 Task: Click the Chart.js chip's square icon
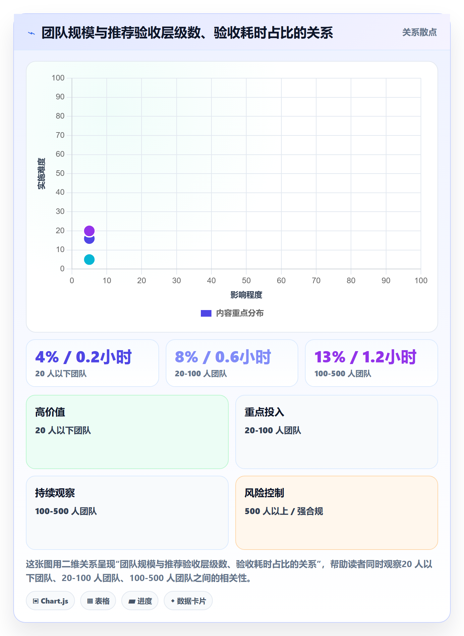pyautogui.click(x=36, y=601)
